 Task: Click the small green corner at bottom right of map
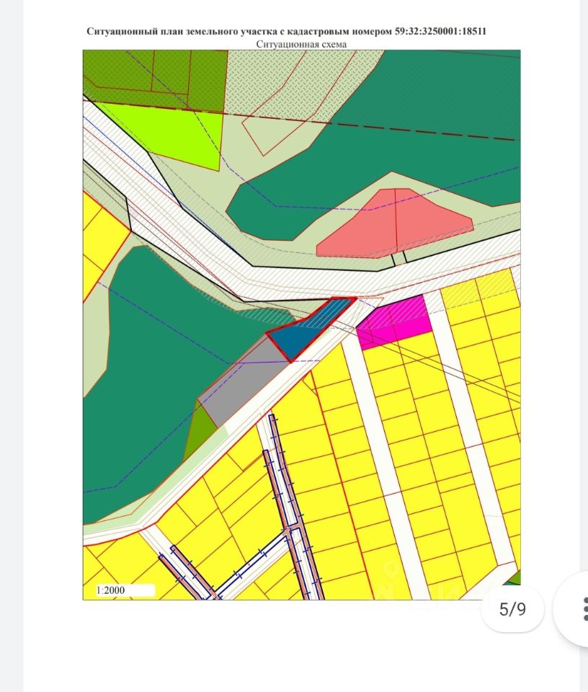pyautogui.click(x=514, y=579)
